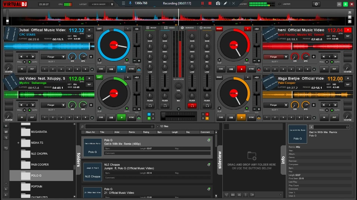Viewport: 357px width, 200px height.
Task: Toggle SLIP mode on blue deck 1
Action: (x=100, y=60)
